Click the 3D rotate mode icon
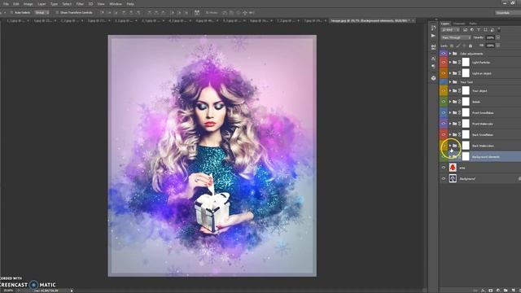 (225, 13)
